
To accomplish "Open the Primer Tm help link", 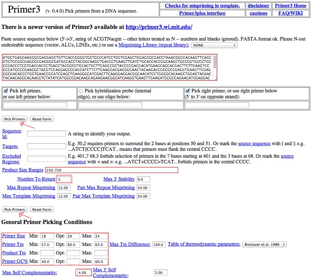I will pyautogui.click(x=13, y=245).
